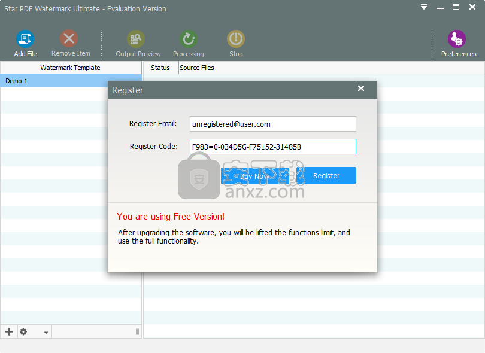The image size is (485, 353).
Task: Open the title bar menu arrow
Action: coord(424,7)
